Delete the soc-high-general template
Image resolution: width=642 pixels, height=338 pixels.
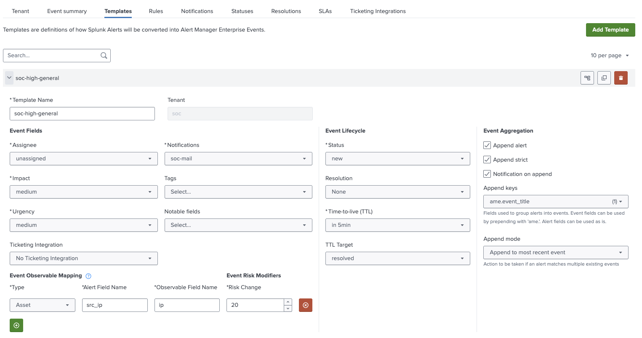[621, 78]
